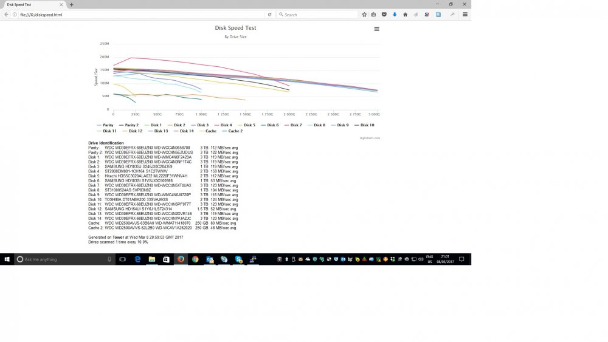Save page to Pocket
The height and width of the screenshot is (342, 608).
point(384,15)
